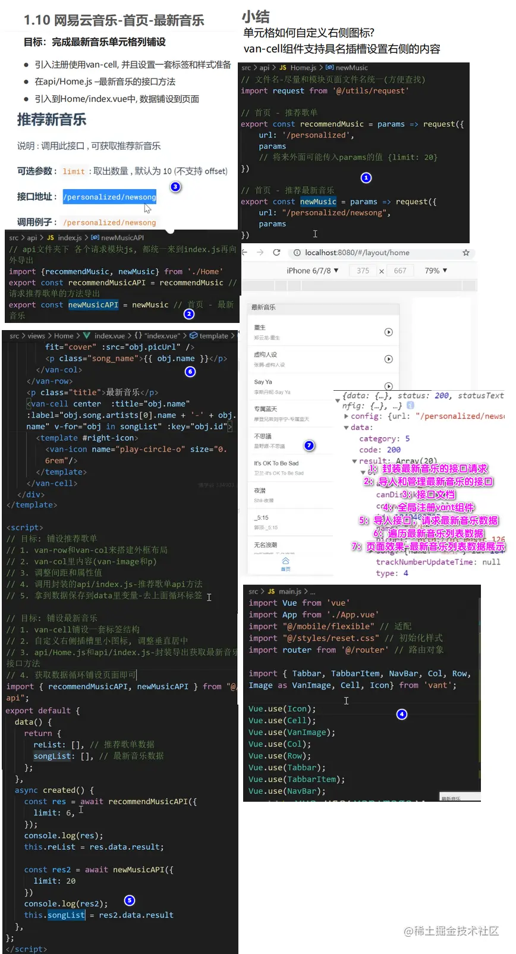Select index.js in the api breadcrumb
Viewport: 516px width, 954px height.
70,238
